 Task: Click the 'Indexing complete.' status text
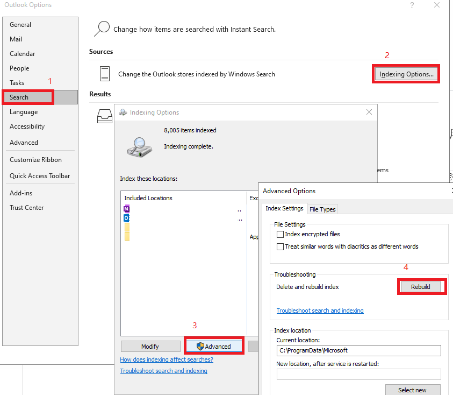[x=189, y=146]
